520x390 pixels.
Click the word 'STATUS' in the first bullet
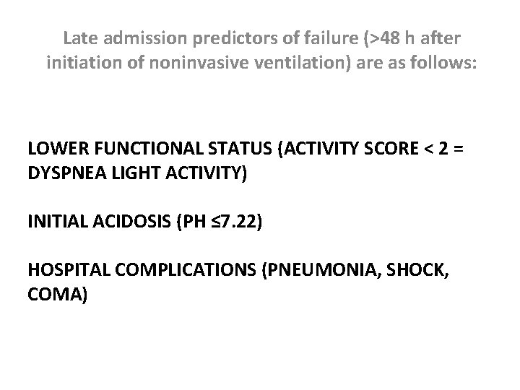pyautogui.click(x=240, y=148)
